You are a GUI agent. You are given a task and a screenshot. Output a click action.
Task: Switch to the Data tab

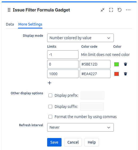(x=10, y=24)
